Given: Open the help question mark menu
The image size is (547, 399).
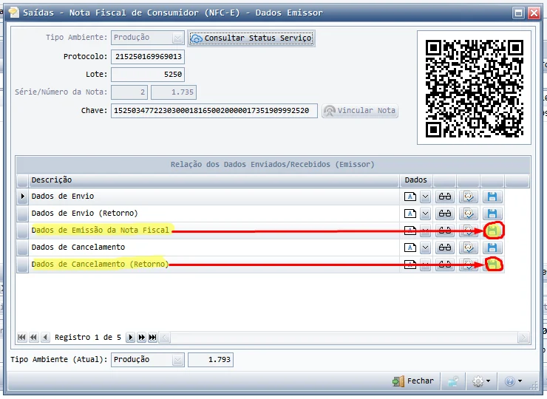Looking at the screenshot, I should tap(513, 381).
